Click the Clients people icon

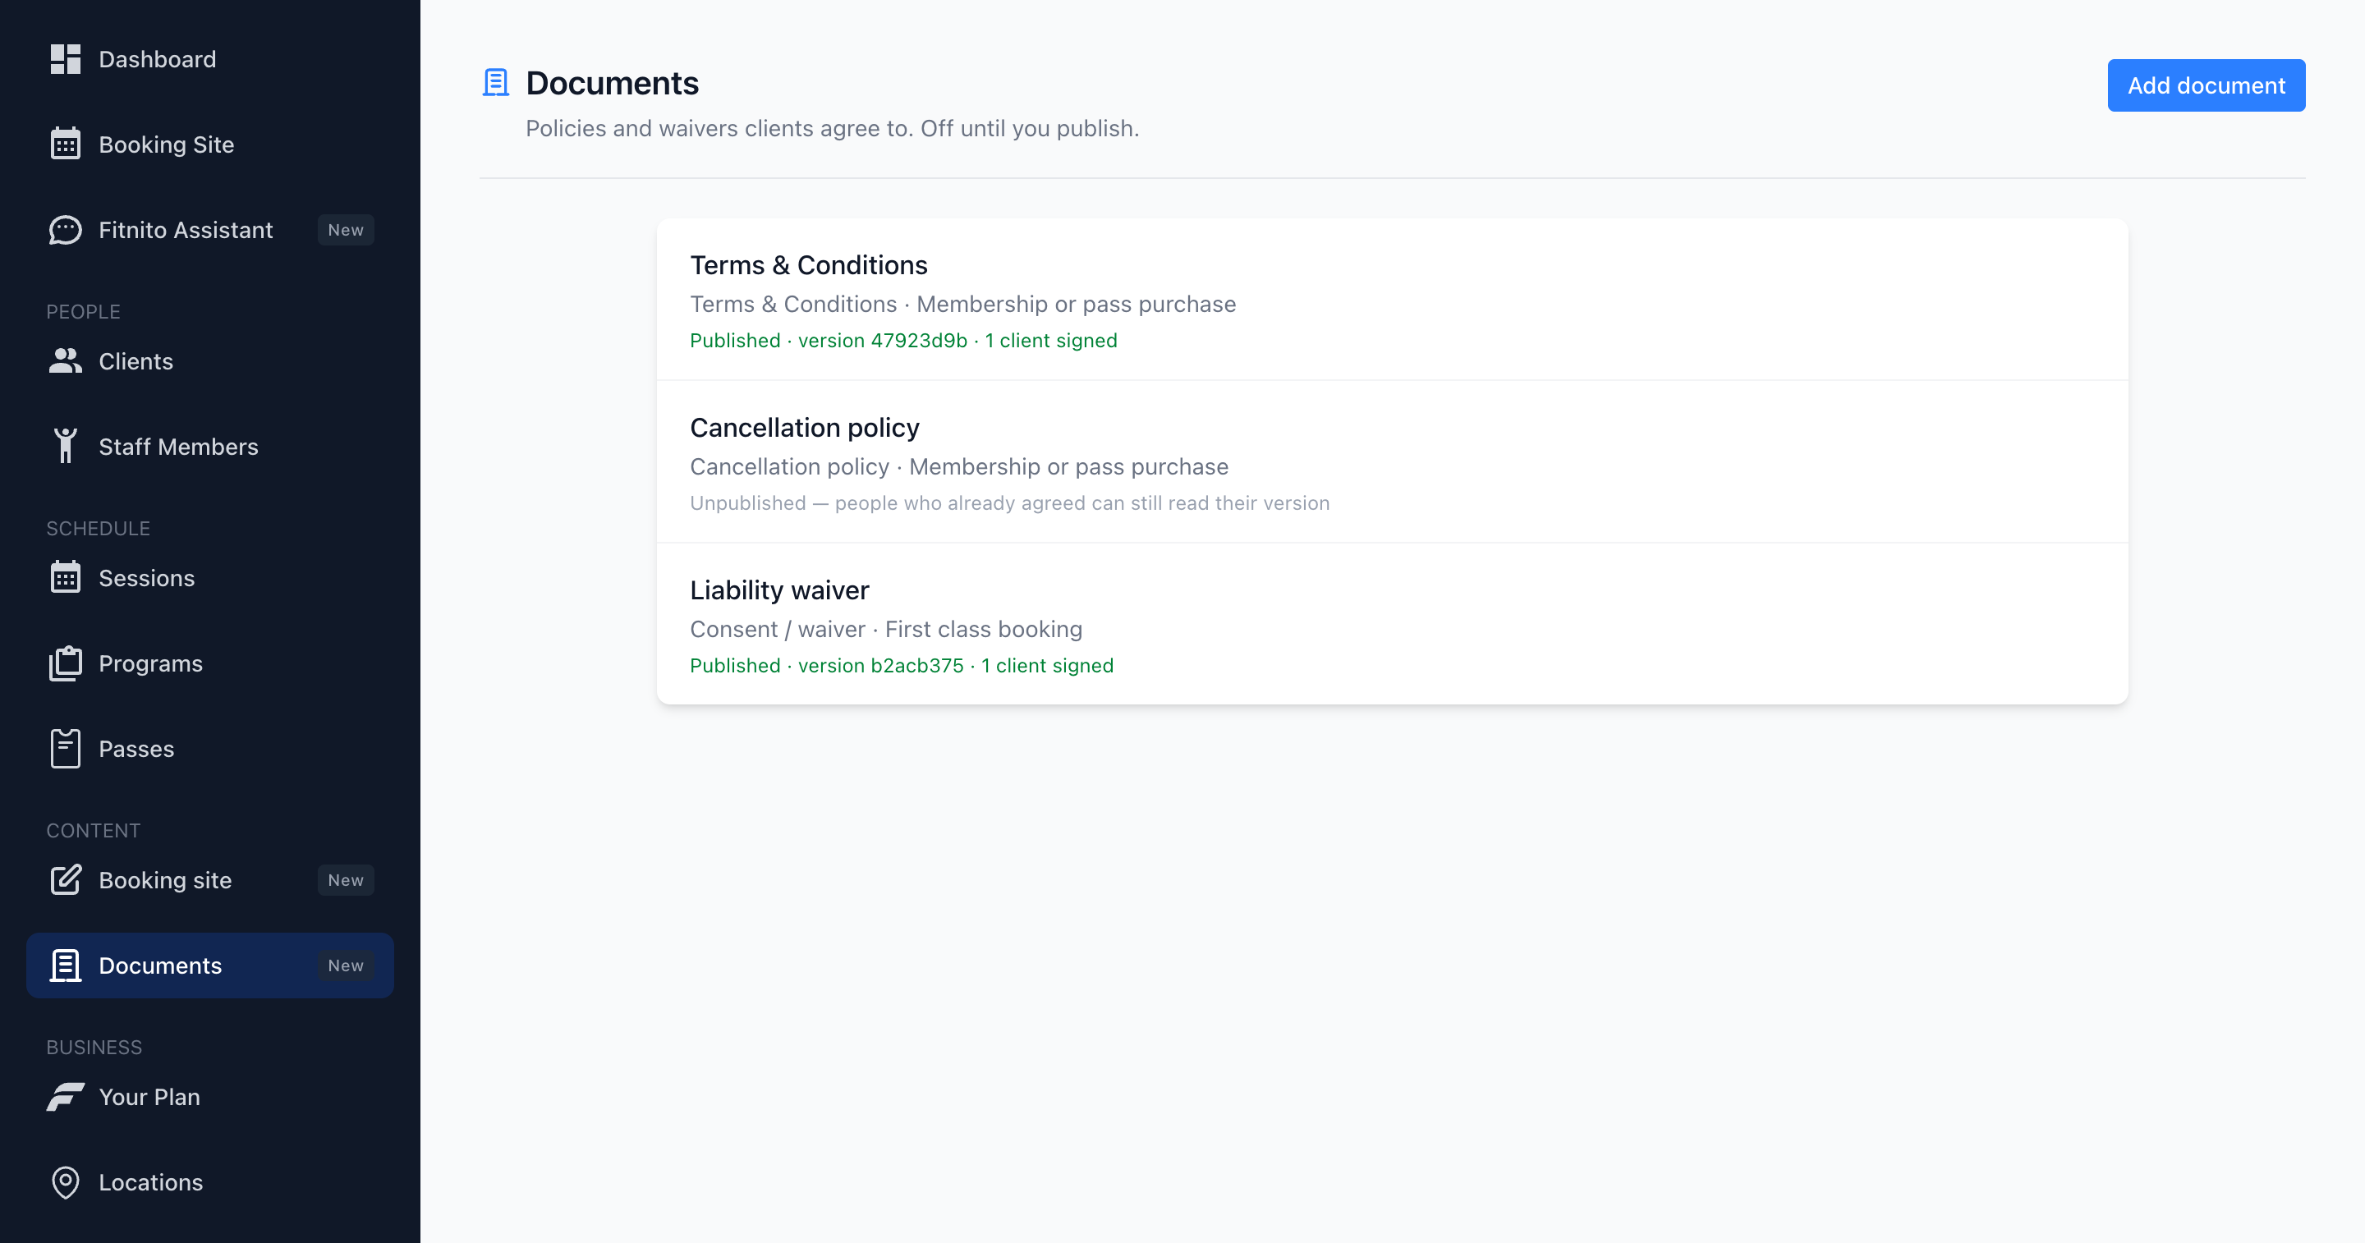(x=65, y=360)
